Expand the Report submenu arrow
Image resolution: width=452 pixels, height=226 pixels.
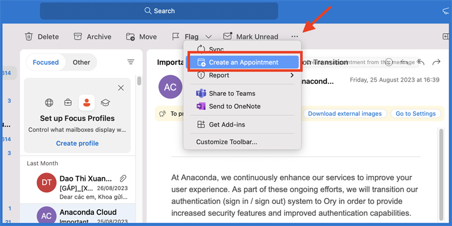tap(292, 75)
